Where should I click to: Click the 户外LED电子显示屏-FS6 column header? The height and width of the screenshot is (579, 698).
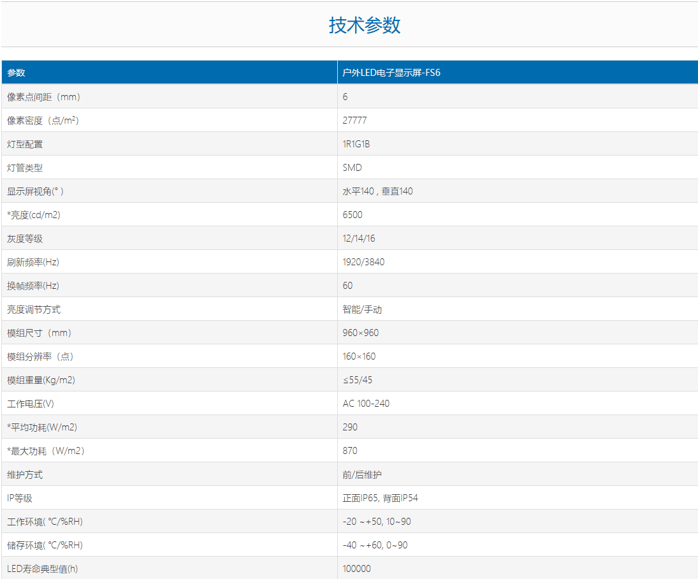point(391,73)
